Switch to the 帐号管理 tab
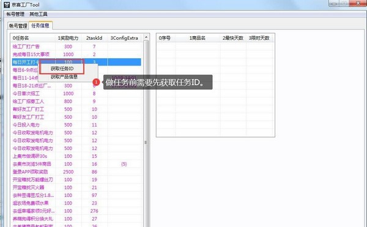 coord(18,26)
